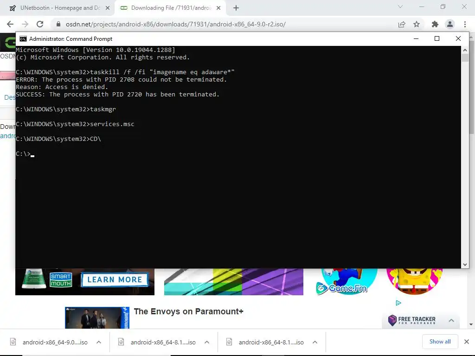Open the Extensions puzzle icon
The height and width of the screenshot is (356, 475).
pos(435,24)
